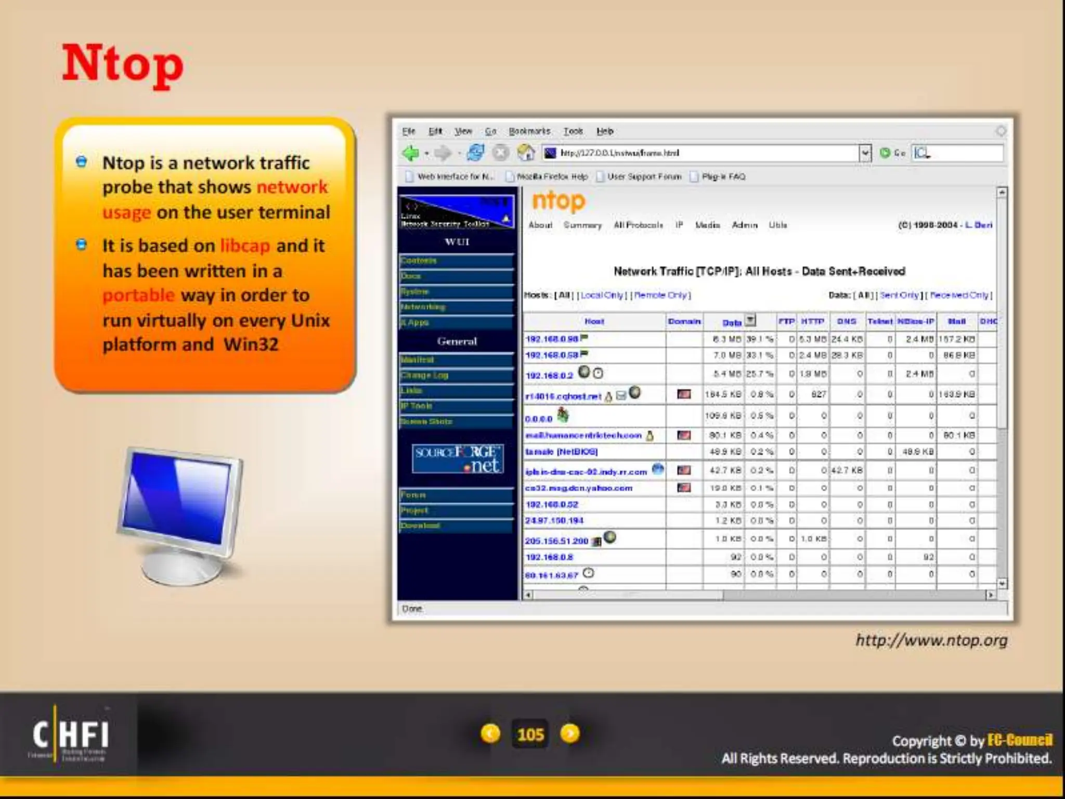Image resolution: width=1065 pixels, height=799 pixels.
Task: Filter hosts by Local Only
Action: [x=602, y=295]
